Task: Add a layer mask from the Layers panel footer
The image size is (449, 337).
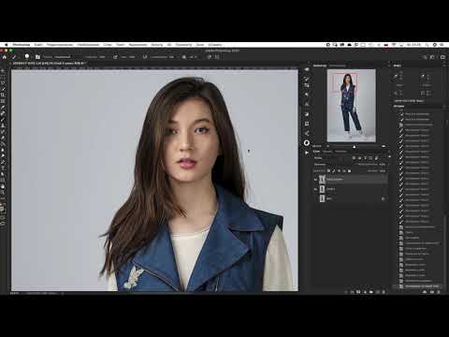Action: point(358,292)
